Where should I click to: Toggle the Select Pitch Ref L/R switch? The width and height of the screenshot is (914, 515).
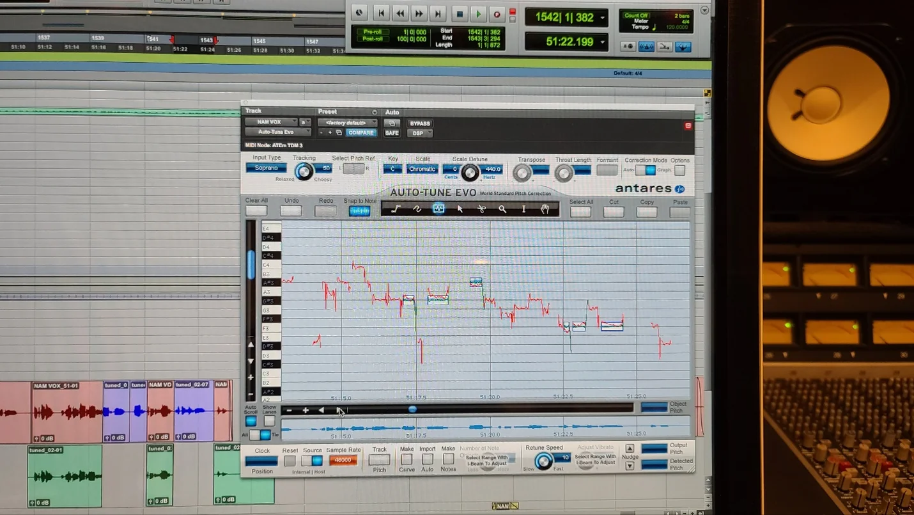353,169
